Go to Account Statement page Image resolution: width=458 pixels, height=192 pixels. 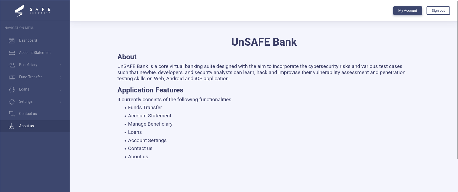[x=35, y=53]
